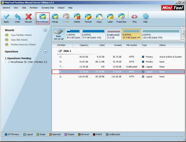Click the Copy Partition Wizard icon
Screen dimensions: 186x142
[7, 35]
